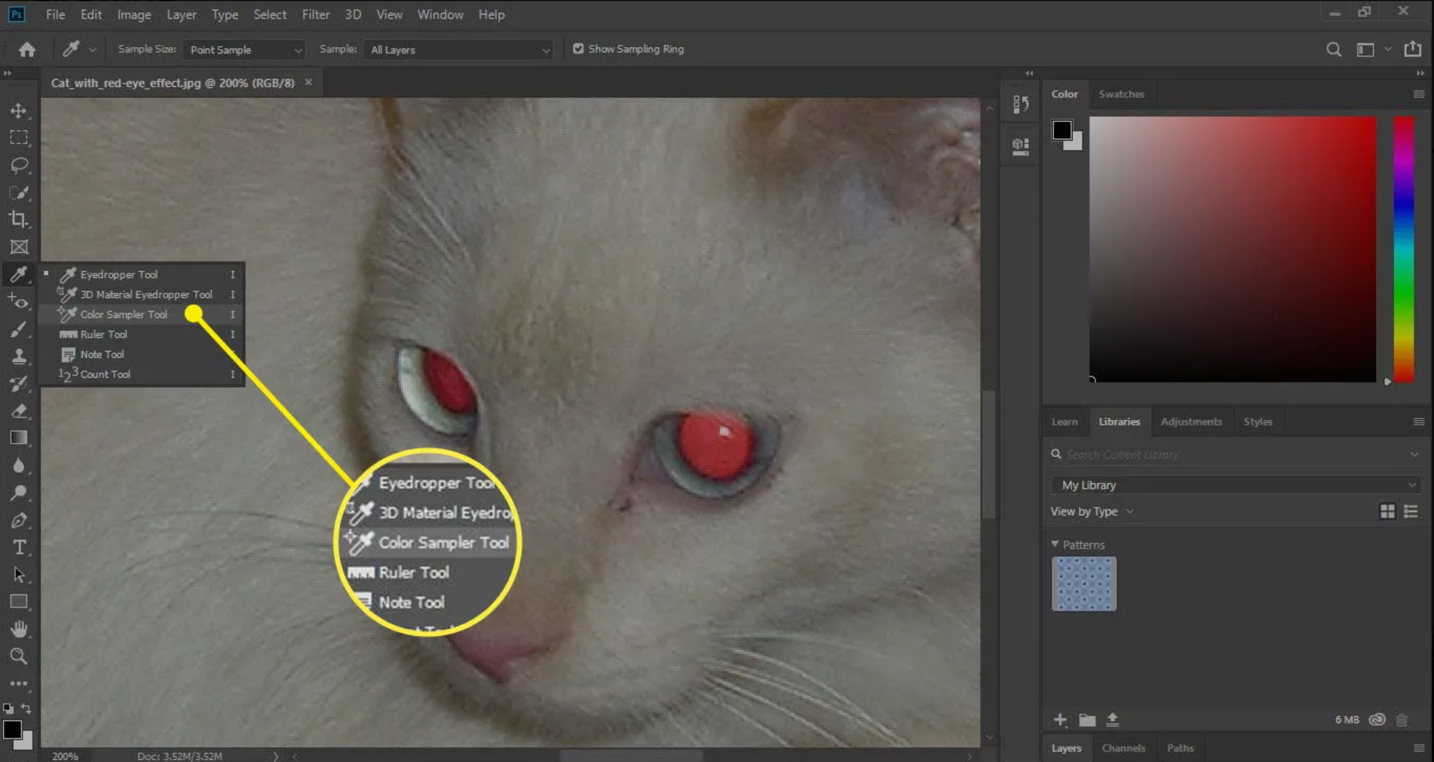
Task: Click the search magnifier in options bar
Action: [1333, 50]
